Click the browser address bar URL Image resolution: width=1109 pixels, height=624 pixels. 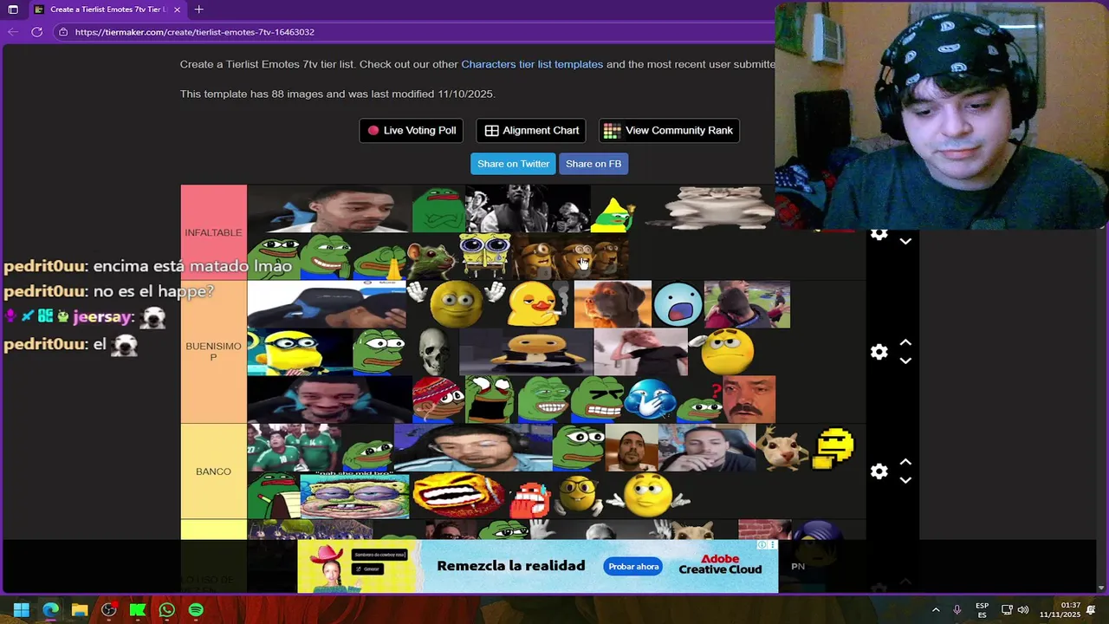click(195, 32)
